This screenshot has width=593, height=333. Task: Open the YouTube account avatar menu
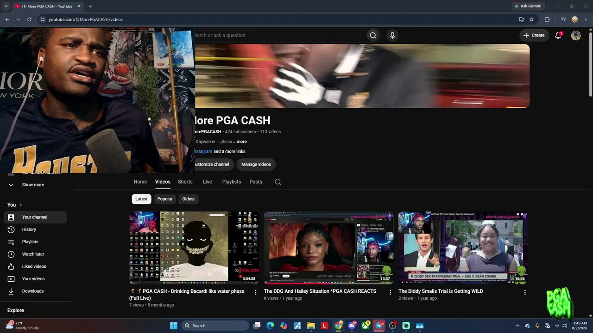576,35
